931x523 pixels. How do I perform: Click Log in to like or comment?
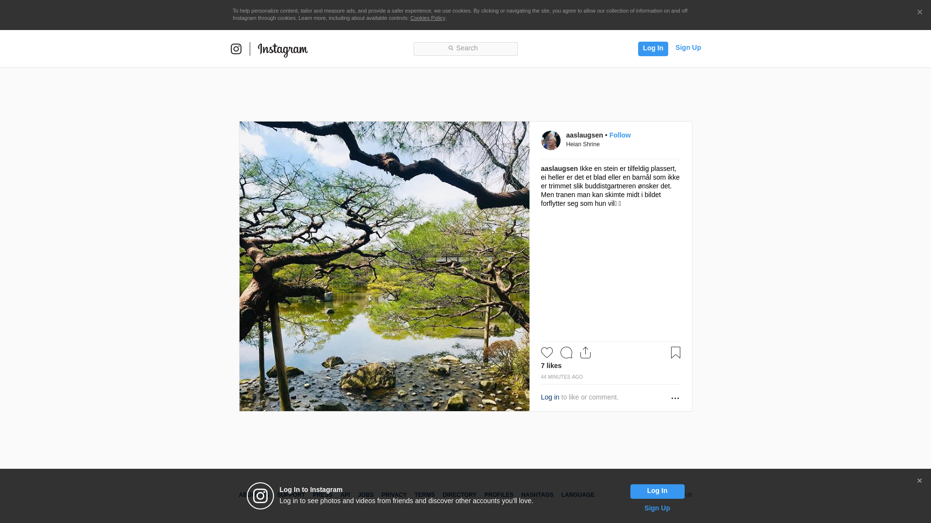[x=550, y=397]
